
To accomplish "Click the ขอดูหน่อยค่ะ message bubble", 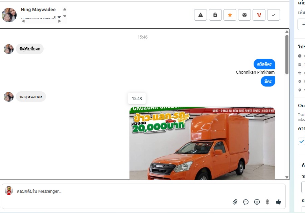I will tap(31, 96).
